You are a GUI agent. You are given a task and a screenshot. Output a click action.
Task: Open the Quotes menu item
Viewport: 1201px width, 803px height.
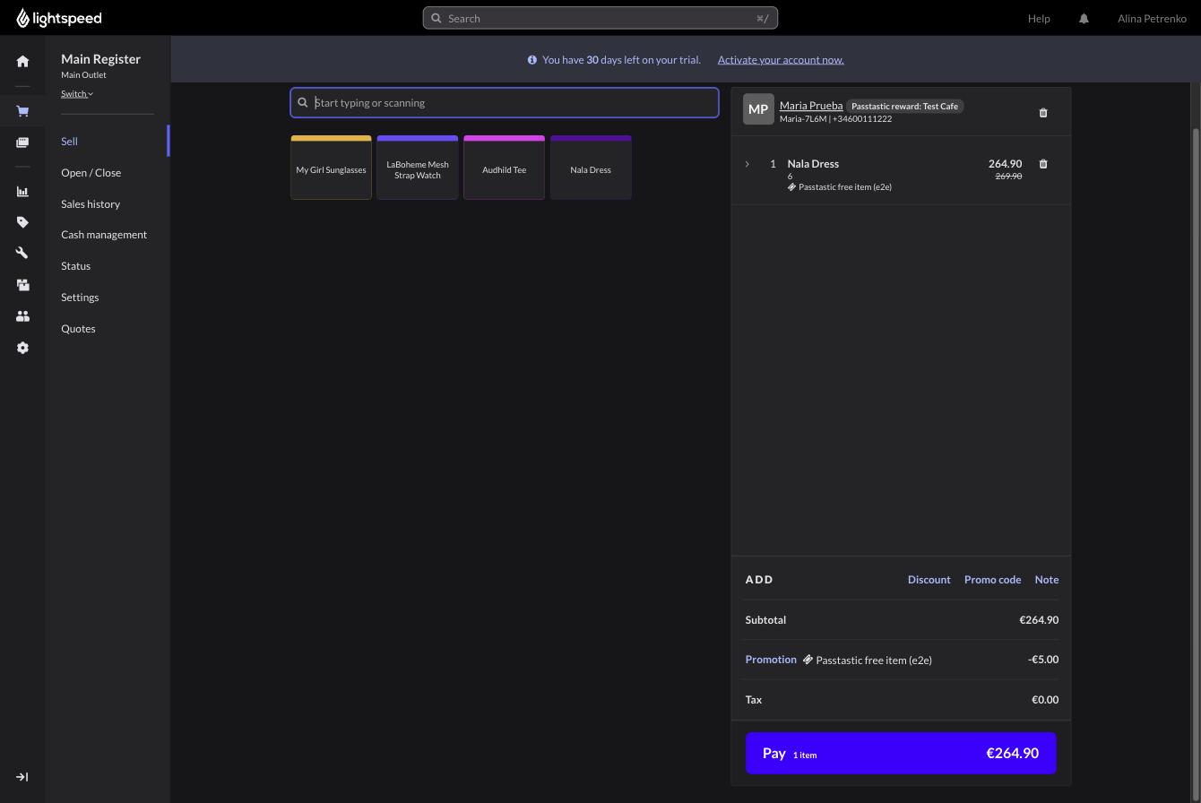[78, 329]
